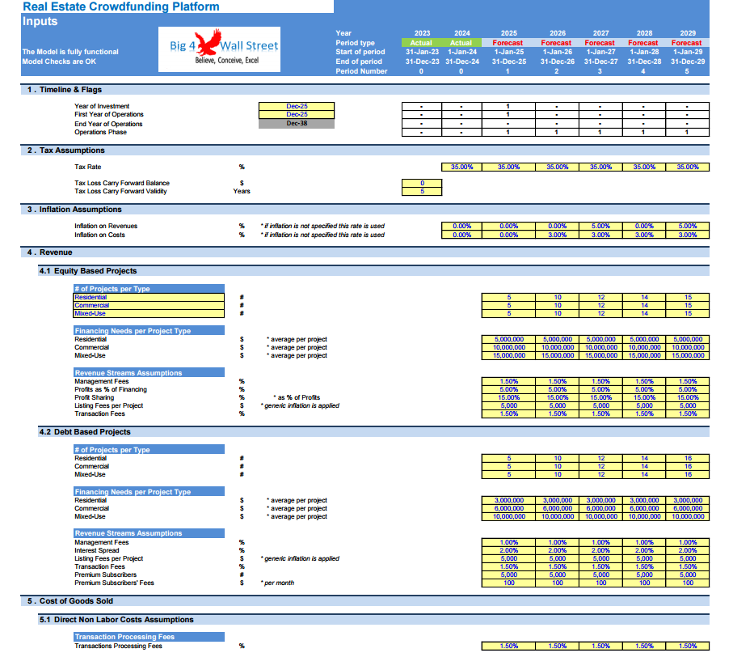733x653 pixels.
Task: Select 2025 equity Profit Sharing 15.00% cell
Action: pos(508,397)
